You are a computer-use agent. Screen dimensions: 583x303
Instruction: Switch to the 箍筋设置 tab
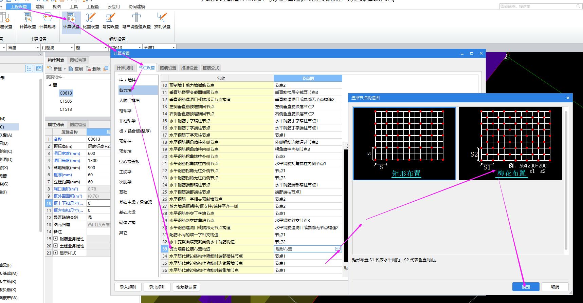pyautogui.click(x=168, y=68)
